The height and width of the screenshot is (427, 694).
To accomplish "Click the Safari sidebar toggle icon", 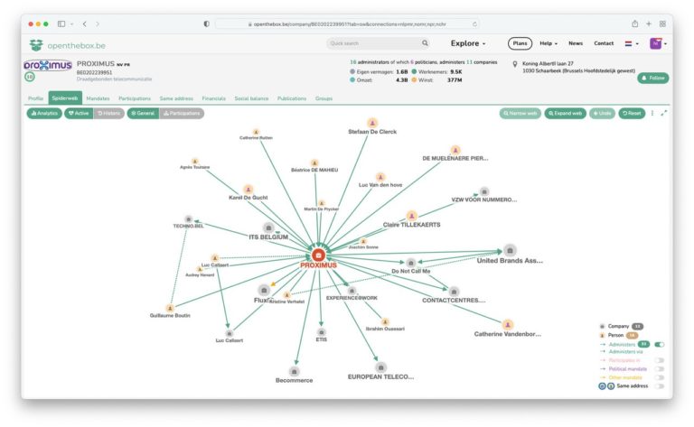I will click(61, 23).
